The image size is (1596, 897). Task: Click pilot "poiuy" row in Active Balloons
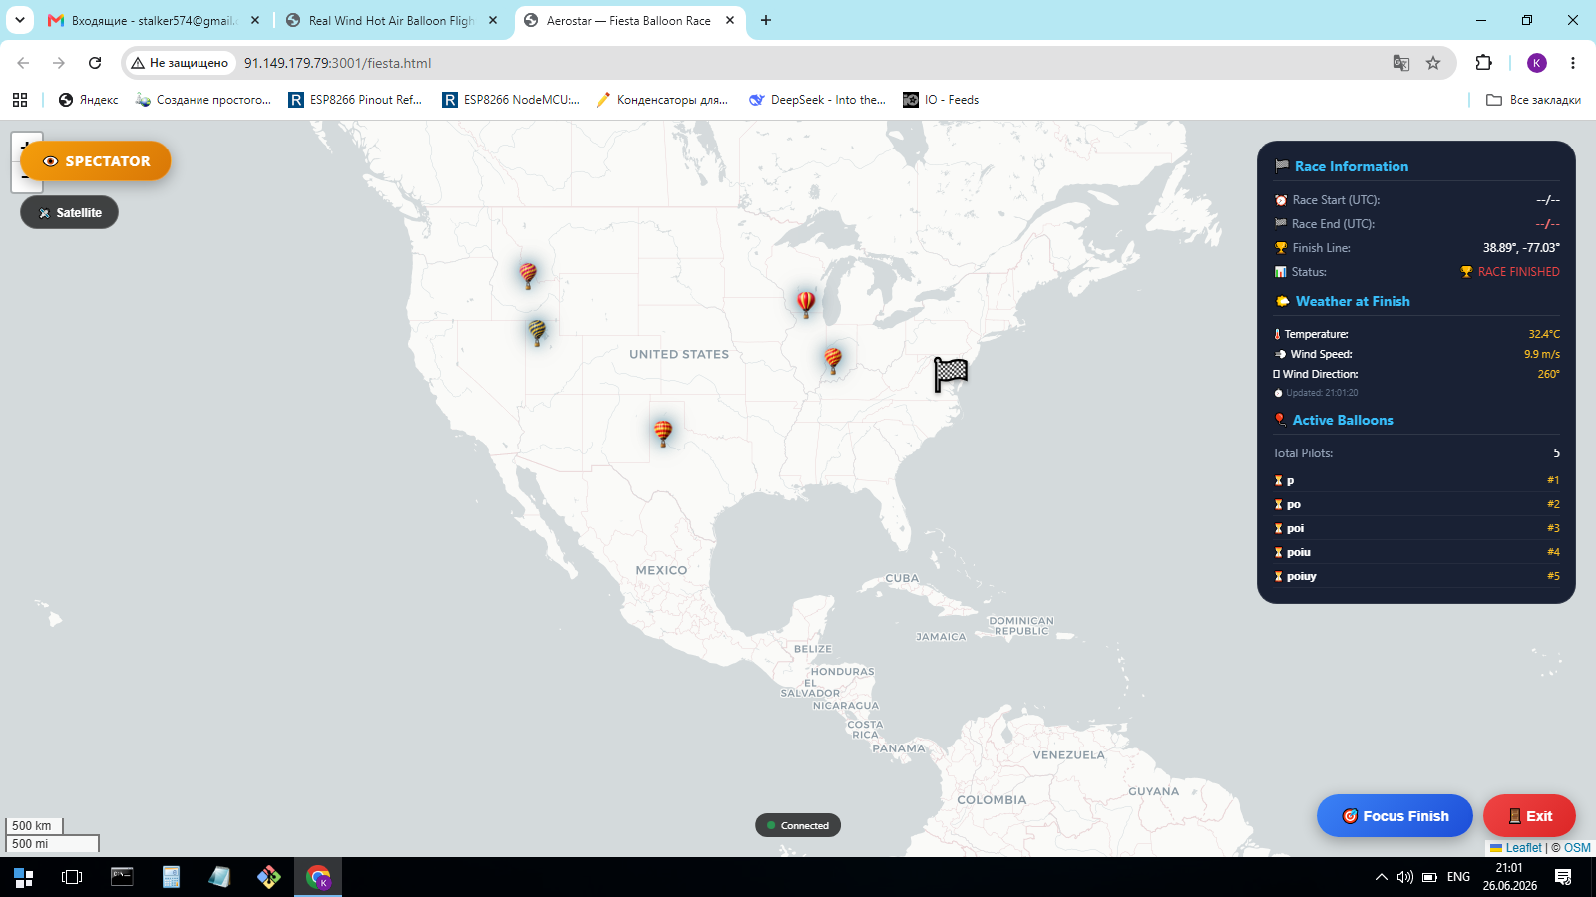coord(1416,576)
